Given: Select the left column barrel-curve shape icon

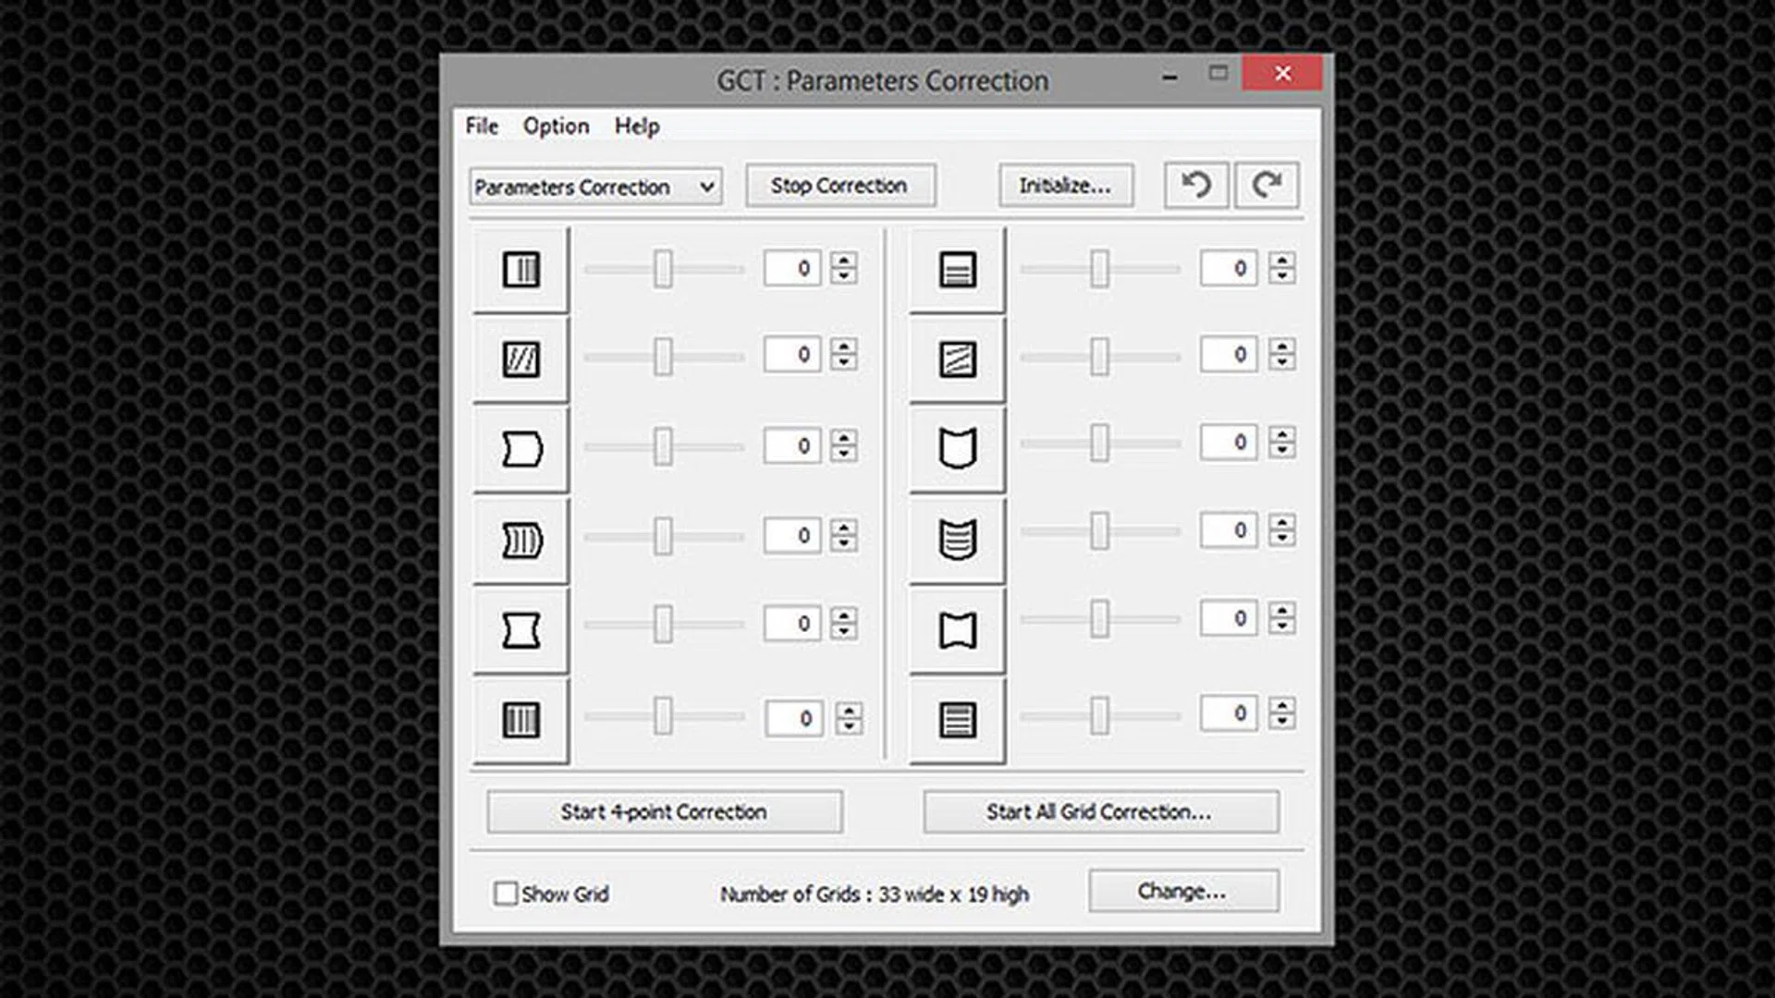Looking at the screenshot, I should click(x=520, y=449).
